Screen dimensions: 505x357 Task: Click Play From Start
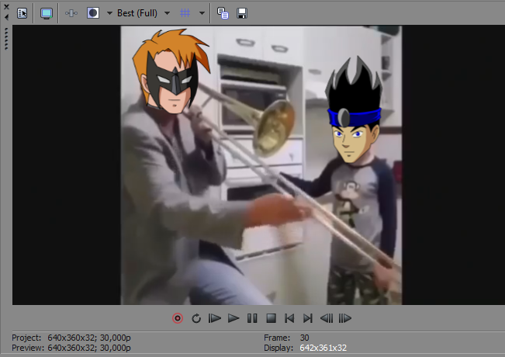[x=215, y=318]
